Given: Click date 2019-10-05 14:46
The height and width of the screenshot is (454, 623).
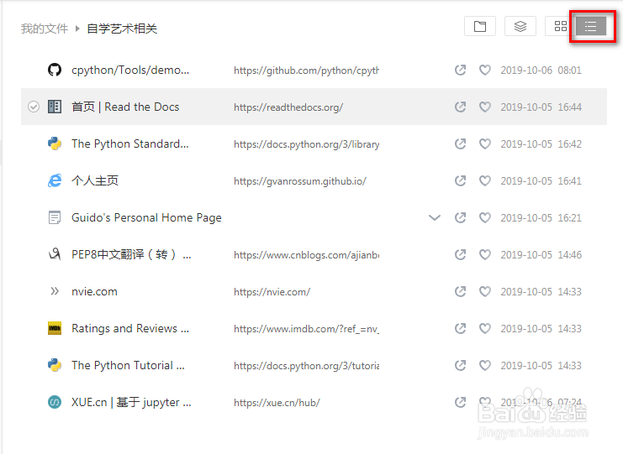Looking at the screenshot, I should click(x=541, y=254).
